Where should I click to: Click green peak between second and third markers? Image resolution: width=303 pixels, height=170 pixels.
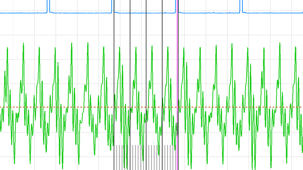click(x=136, y=48)
